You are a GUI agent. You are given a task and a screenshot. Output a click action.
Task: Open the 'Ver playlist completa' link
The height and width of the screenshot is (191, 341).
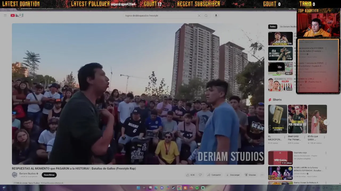click(302, 159)
